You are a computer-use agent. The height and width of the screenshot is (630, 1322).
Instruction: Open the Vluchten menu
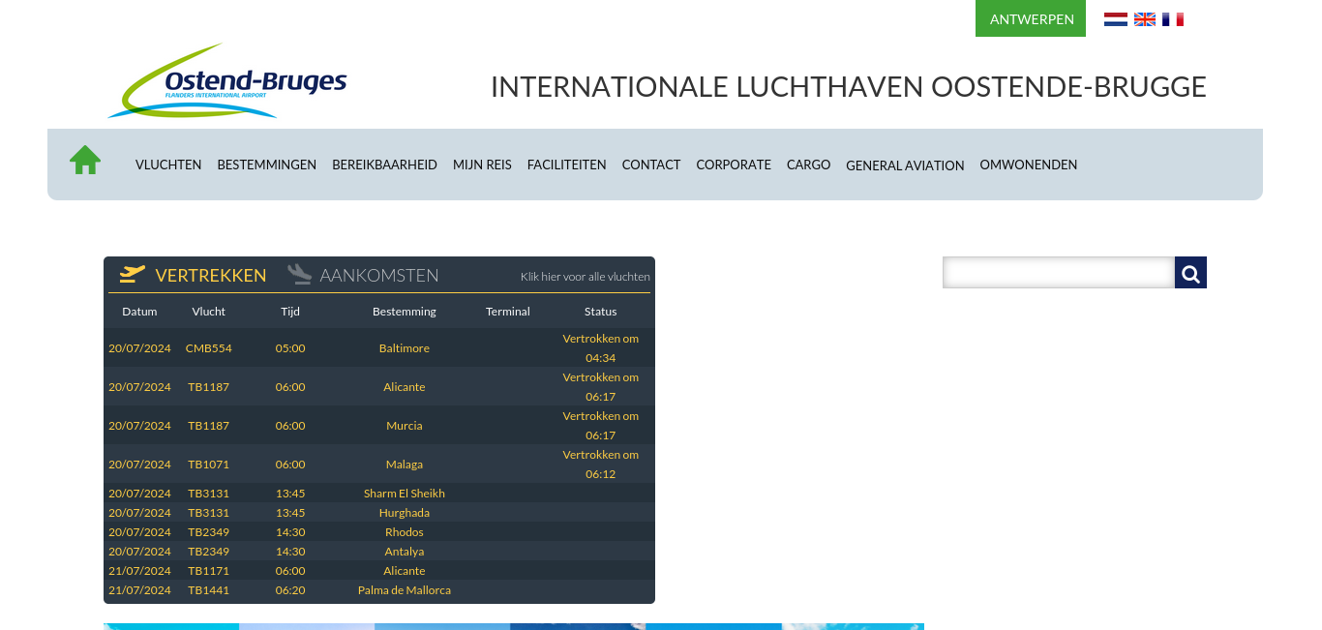(x=168, y=165)
